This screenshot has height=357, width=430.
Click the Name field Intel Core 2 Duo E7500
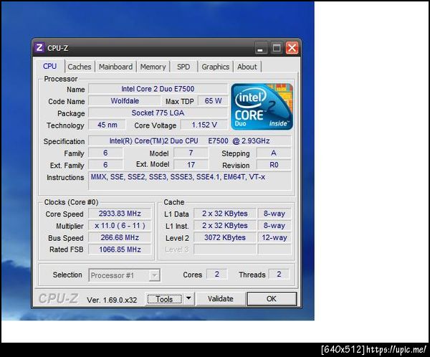coord(158,89)
